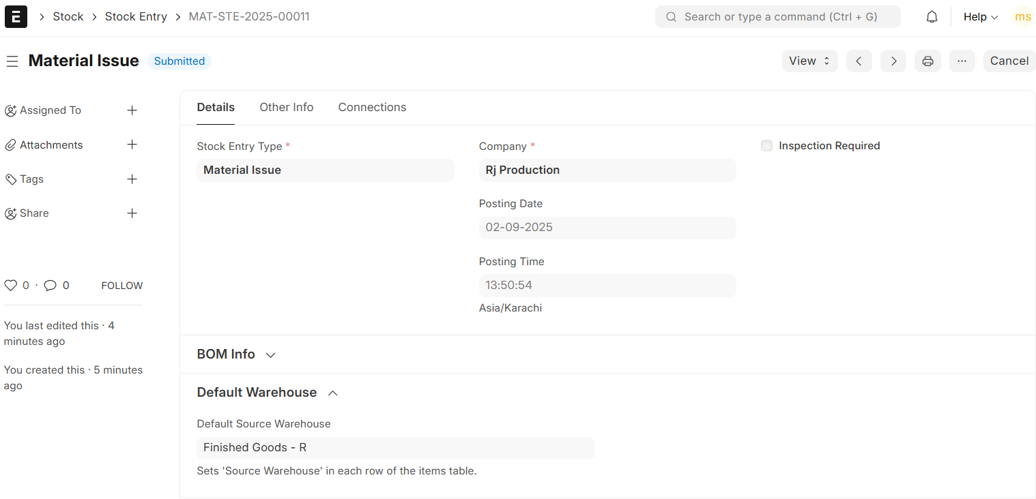
Task: Switch to the Connections tab
Action: pyautogui.click(x=372, y=108)
